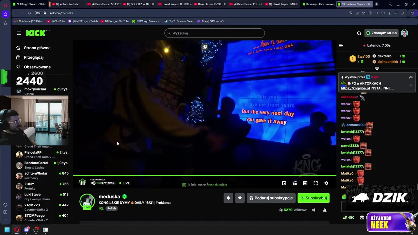This screenshot has width=418, height=235.
Task: Go to Strona główna
Action: 34,48
